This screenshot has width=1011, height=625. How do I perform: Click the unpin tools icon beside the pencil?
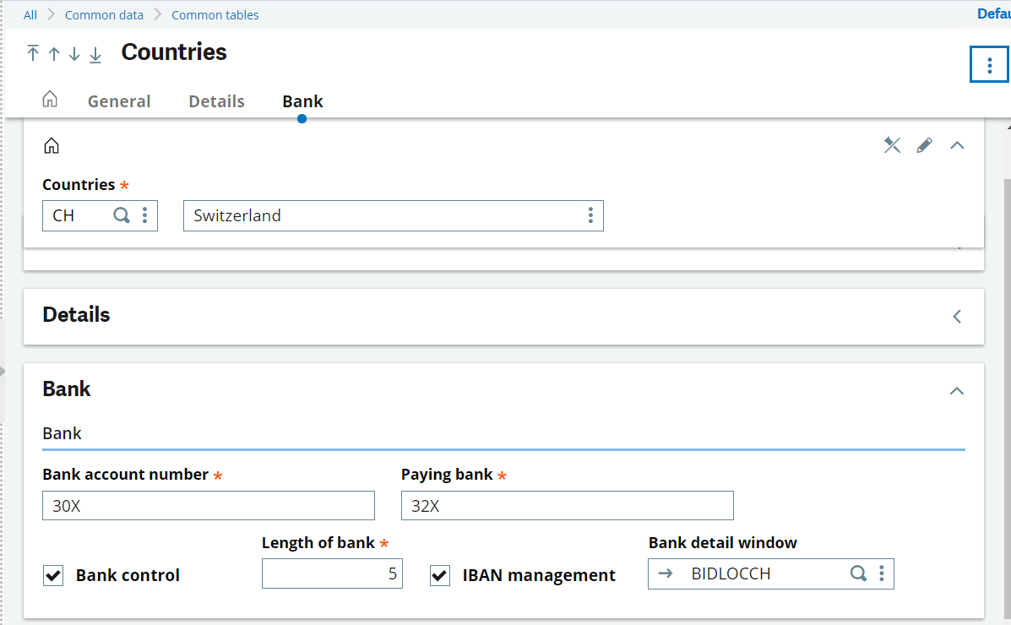(x=892, y=145)
